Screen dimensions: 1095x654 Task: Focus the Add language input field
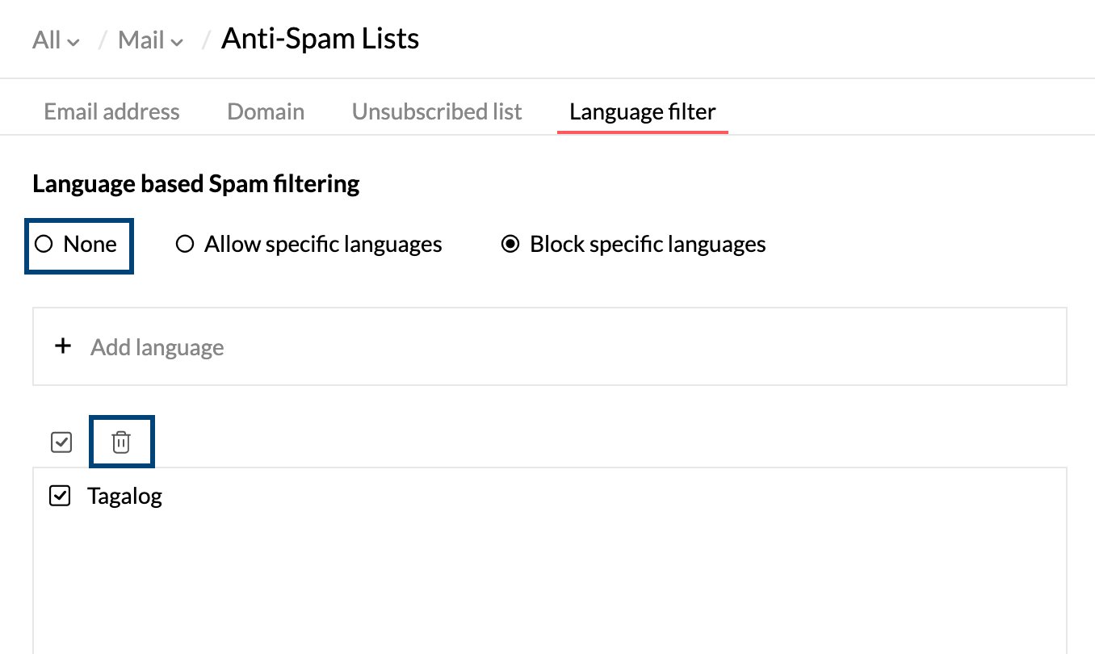(x=549, y=346)
